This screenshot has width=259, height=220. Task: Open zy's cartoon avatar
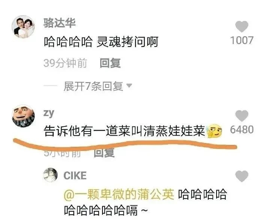pyautogui.click(x=23, y=116)
